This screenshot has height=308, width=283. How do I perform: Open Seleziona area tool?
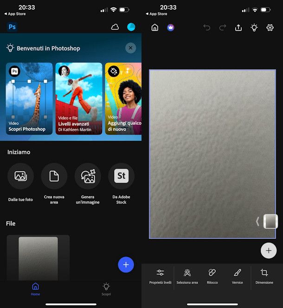[x=187, y=276]
